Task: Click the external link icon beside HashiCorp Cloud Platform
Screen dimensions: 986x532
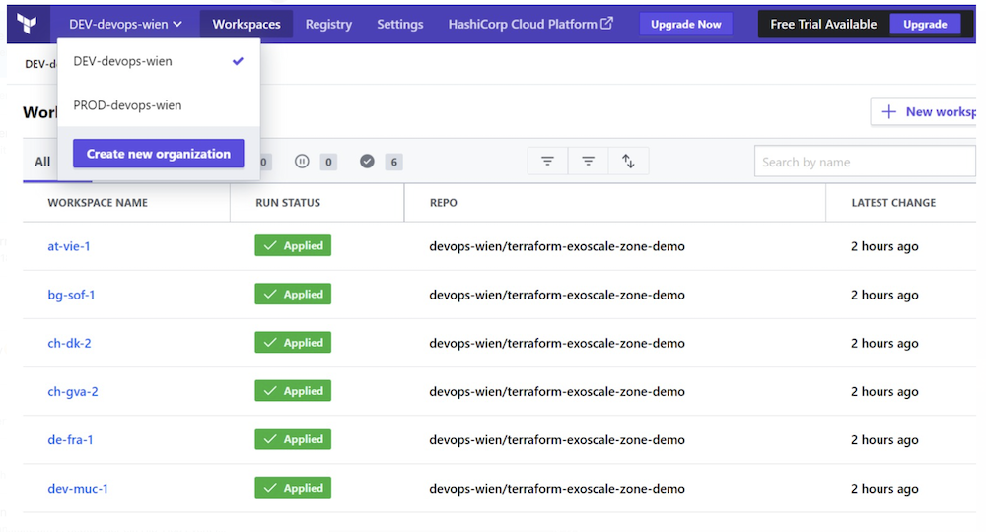Action: click(606, 24)
